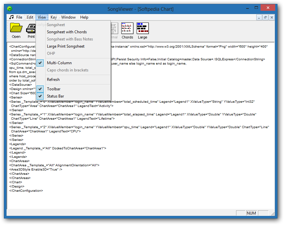Viewport: 284px width, 225px height.
Task: Toggle the Multi-Column option
Action: pyautogui.click(x=73, y=63)
